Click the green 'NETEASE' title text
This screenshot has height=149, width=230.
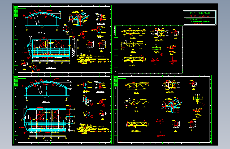click(x=203, y=13)
